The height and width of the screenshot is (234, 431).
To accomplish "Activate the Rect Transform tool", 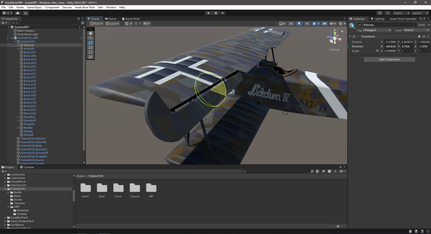I will [x=90, y=52].
